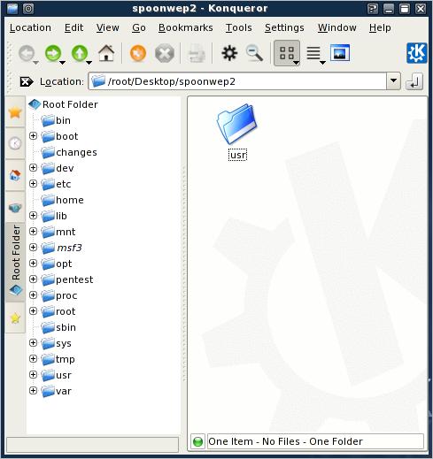This screenshot has width=433, height=459.
Task: Expand the var folder node
Action: pyautogui.click(x=33, y=391)
